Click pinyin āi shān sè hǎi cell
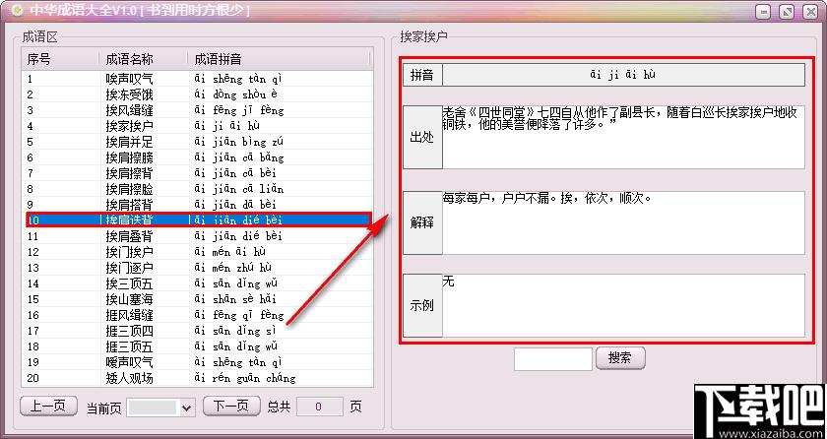Screen dimensions: 827x439 pyautogui.click(x=234, y=299)
